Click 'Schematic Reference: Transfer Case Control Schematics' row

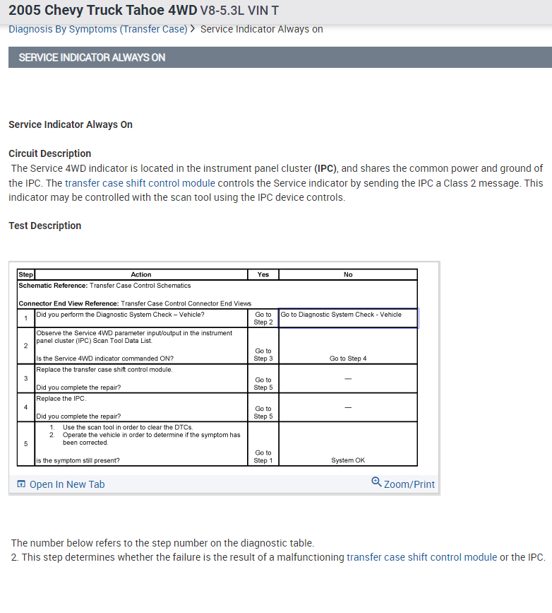(104, 286)
